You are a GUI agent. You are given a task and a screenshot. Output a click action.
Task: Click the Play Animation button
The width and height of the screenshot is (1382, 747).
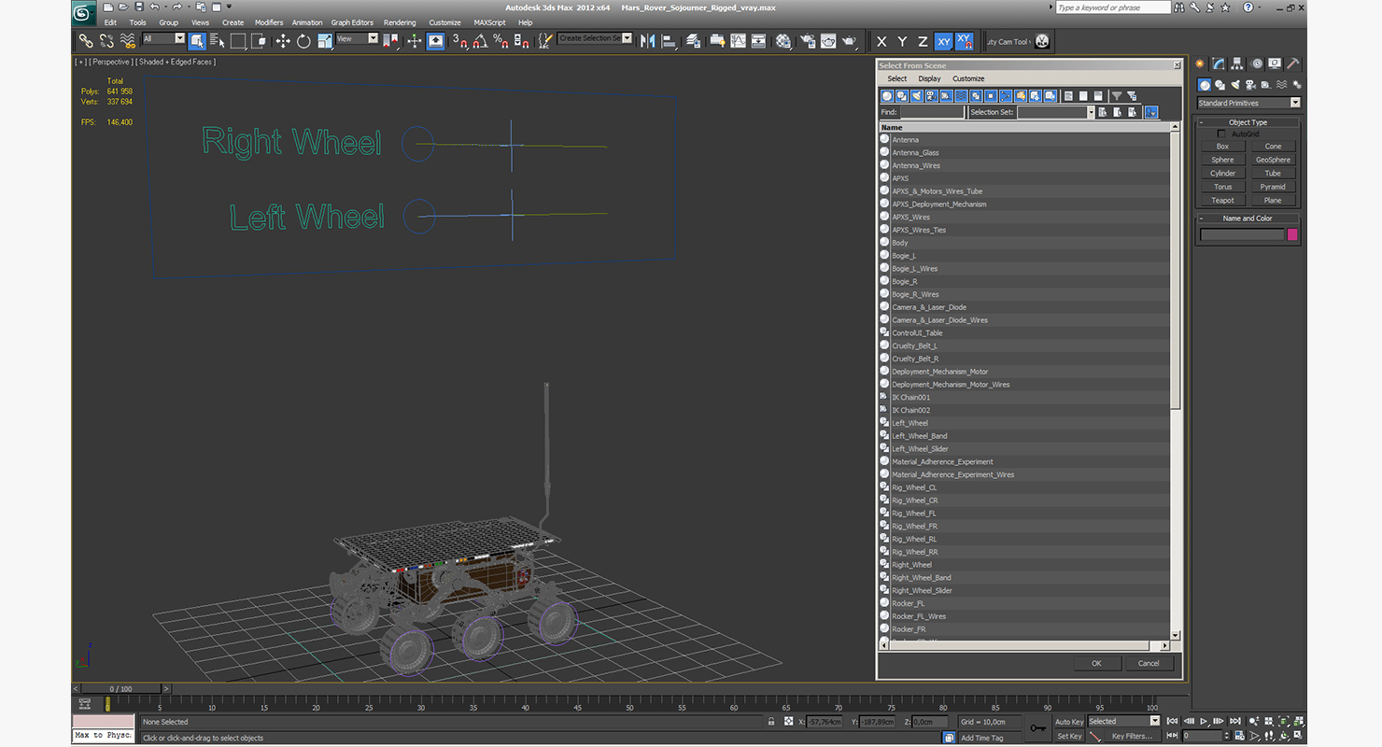click(1205, 721)
